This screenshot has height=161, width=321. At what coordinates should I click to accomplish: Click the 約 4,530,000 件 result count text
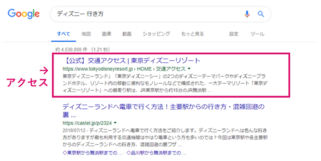tap(83, 49)
